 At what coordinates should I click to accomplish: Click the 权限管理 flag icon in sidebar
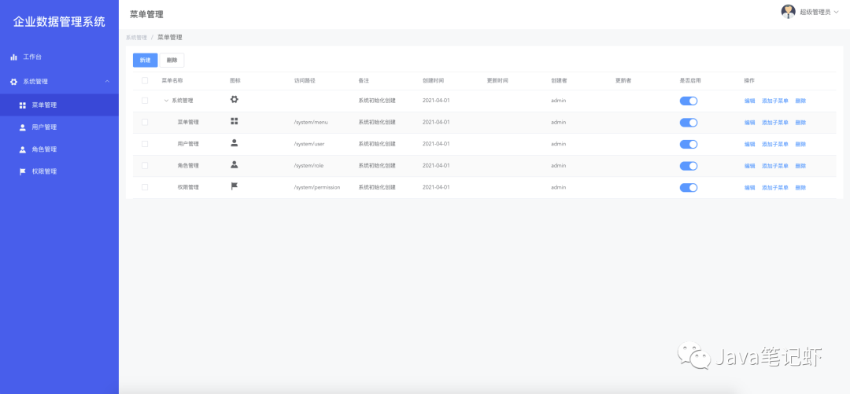22,171
